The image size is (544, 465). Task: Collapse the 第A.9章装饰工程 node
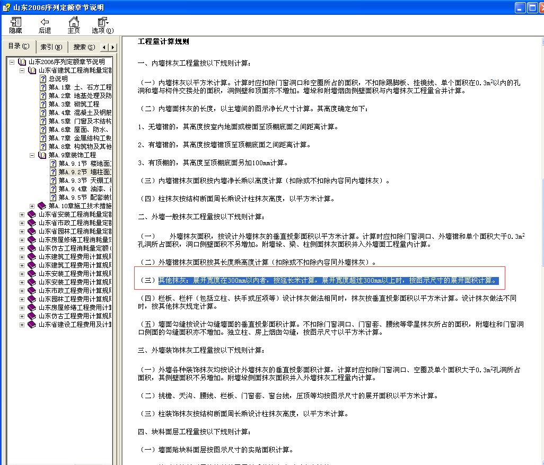[x=32, y=155]
